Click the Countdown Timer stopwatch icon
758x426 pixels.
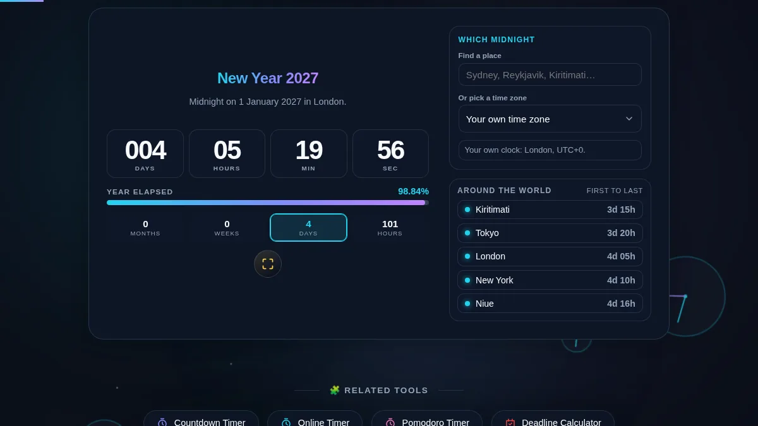[x=162, y=423]
